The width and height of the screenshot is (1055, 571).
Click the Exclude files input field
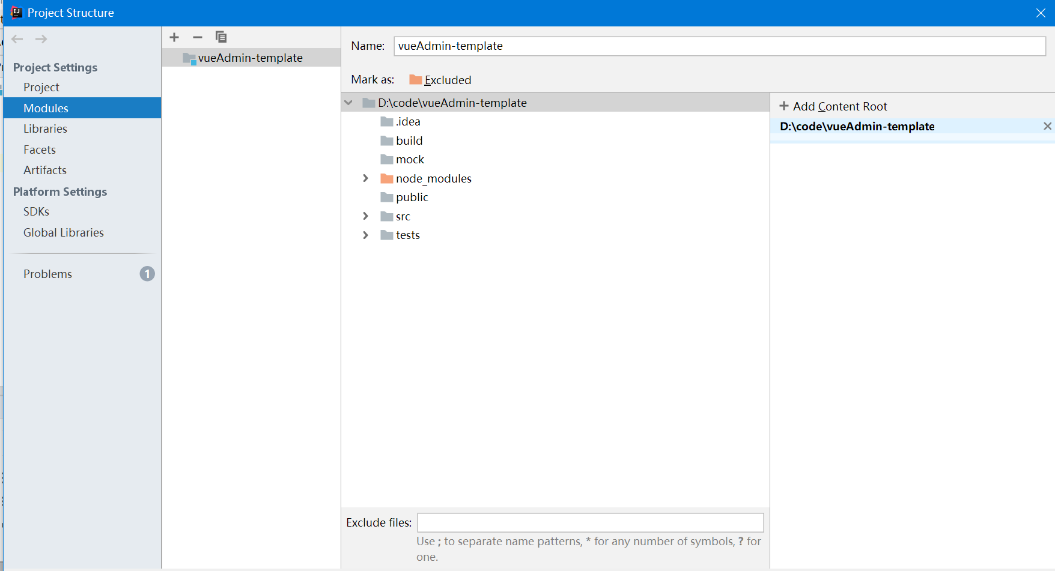pos(591,522)
